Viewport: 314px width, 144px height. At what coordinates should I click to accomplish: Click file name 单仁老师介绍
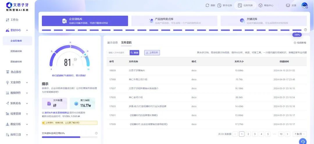pos(136,97)
